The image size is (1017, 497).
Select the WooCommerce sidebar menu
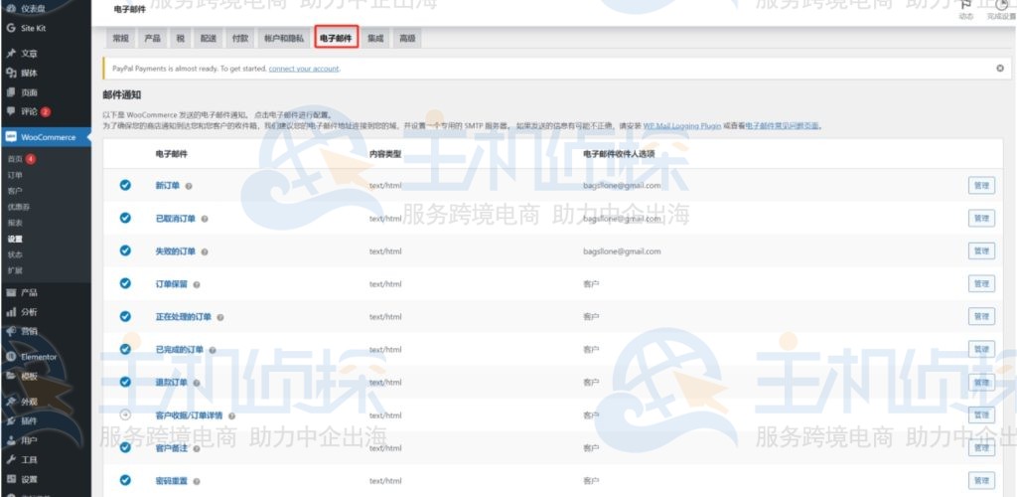coord(48,137)
